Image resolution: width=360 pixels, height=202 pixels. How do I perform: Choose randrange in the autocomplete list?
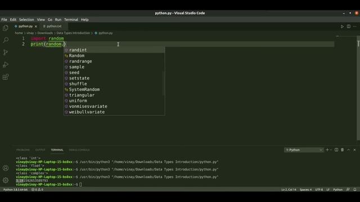(x=114, y=61)
